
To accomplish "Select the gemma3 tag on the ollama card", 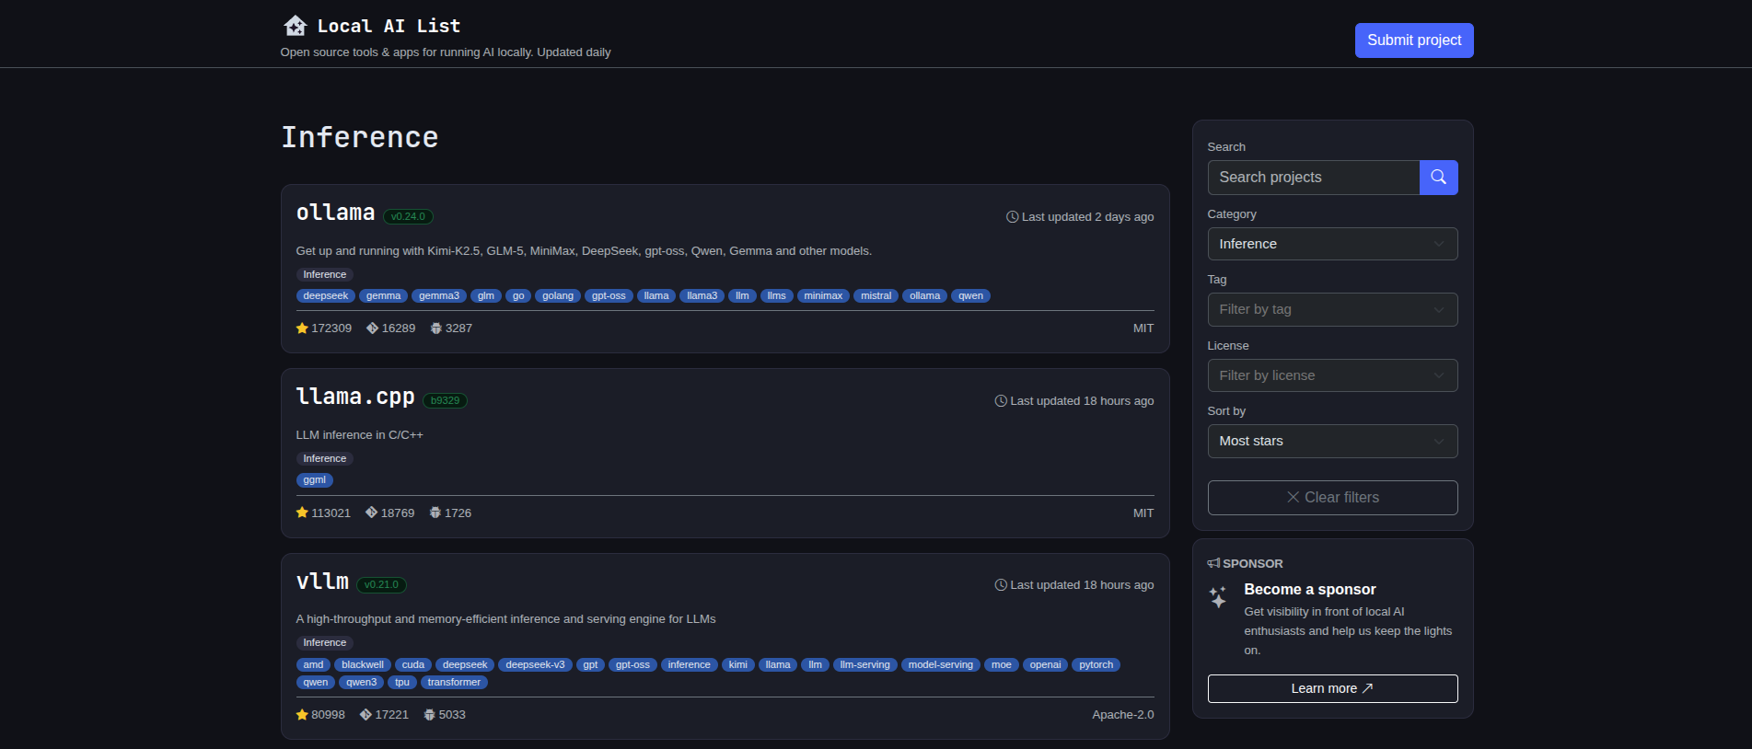I will click(x=439, y=296).
